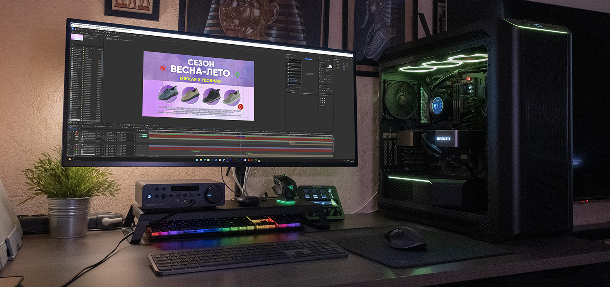Open File Explorer from the Windows taskbar
Viewport: 610px width, 287px height.
pyautogui.click(x=201, y=160)
